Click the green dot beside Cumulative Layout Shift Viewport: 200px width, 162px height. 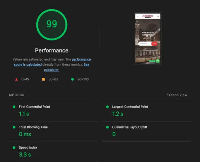(x=107, y=127)
